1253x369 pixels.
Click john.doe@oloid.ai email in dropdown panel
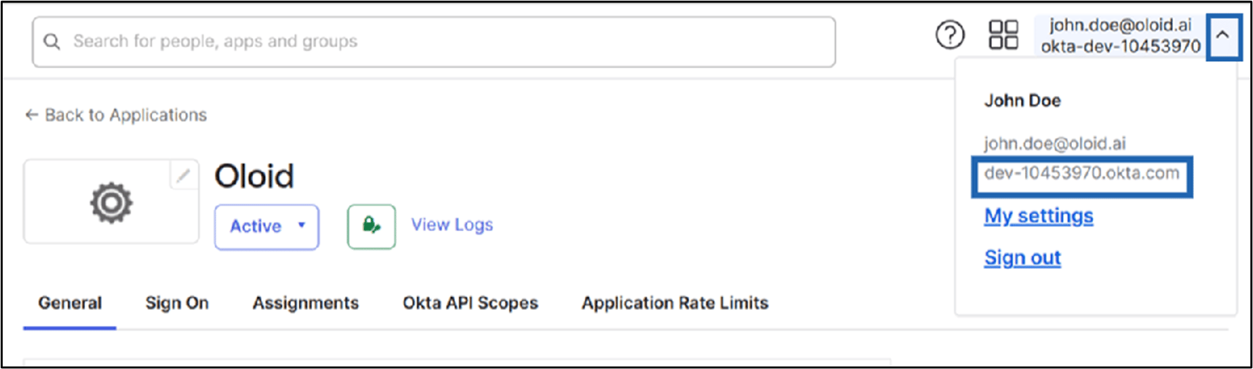1054,143
